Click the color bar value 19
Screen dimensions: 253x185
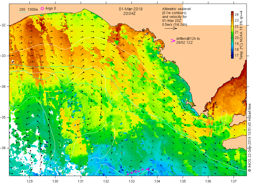point(236,44)
